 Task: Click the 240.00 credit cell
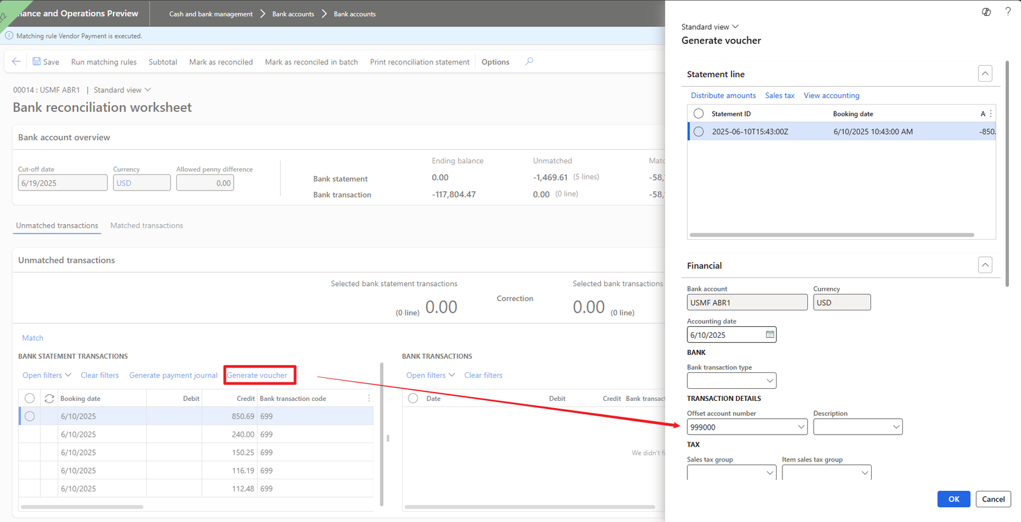(x=229, y=435)
